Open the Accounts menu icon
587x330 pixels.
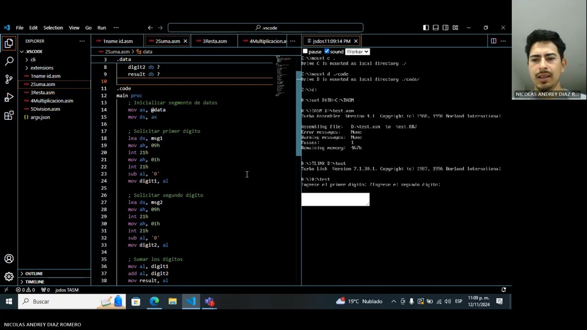pos(9,259)
